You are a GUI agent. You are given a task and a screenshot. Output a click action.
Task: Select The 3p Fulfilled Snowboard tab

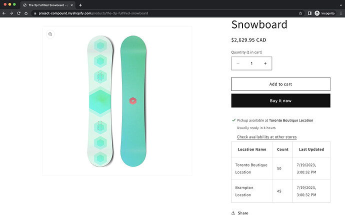point(47,4)
